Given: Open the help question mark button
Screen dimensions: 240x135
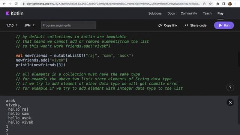Looking at the screenshot, I should pos(230,87).
